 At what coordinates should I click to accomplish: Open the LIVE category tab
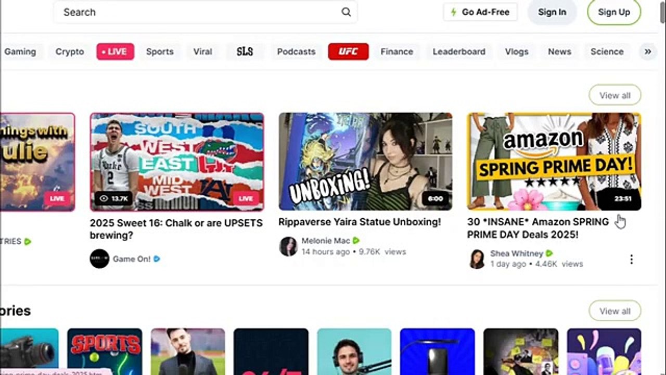[115, 52]
